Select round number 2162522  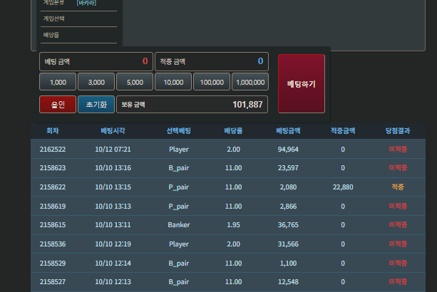click(x=52, y=149)
